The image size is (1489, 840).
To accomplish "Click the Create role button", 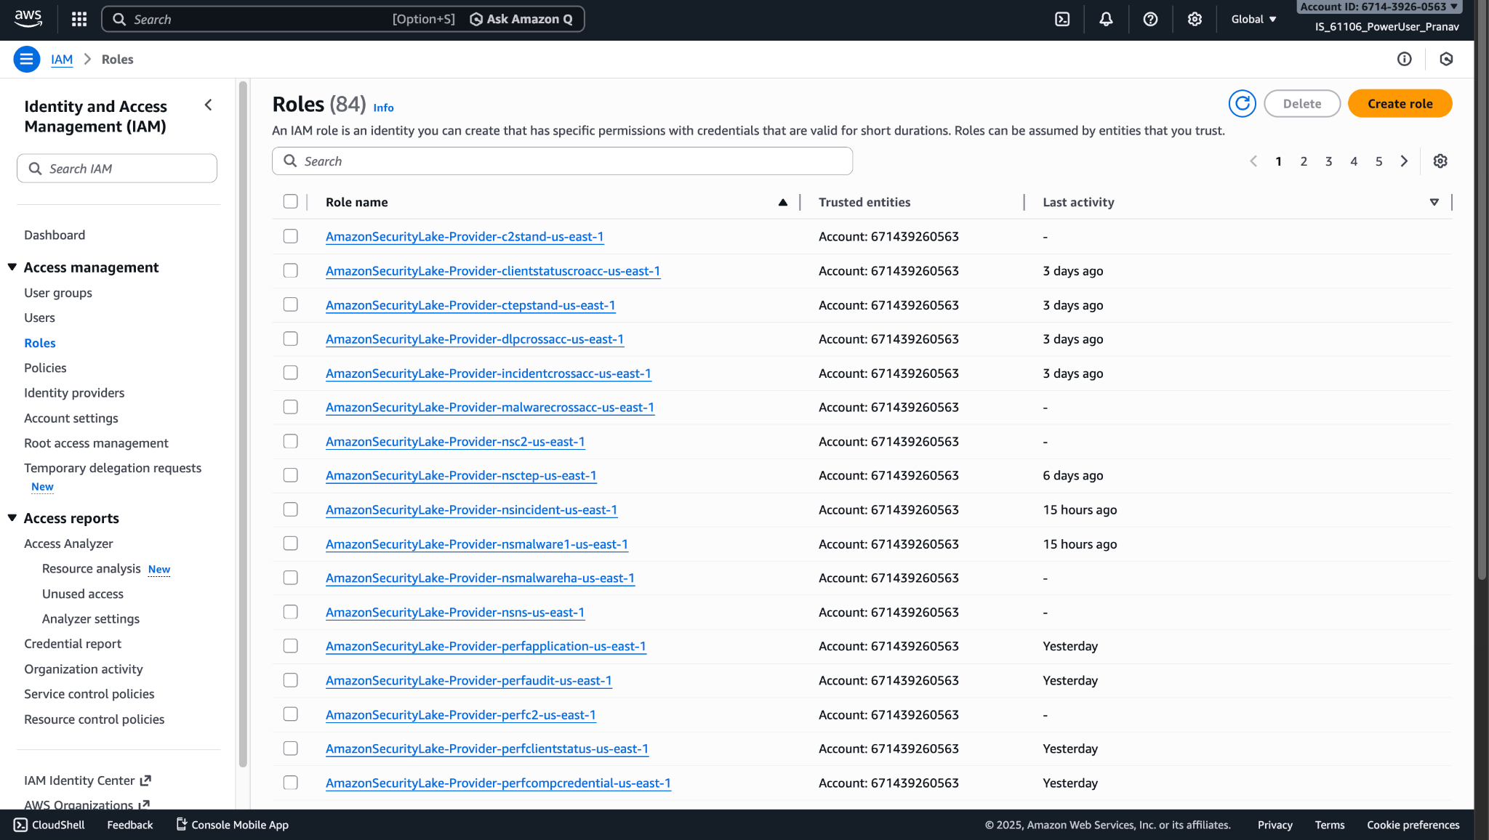I will click(1400, 104).
